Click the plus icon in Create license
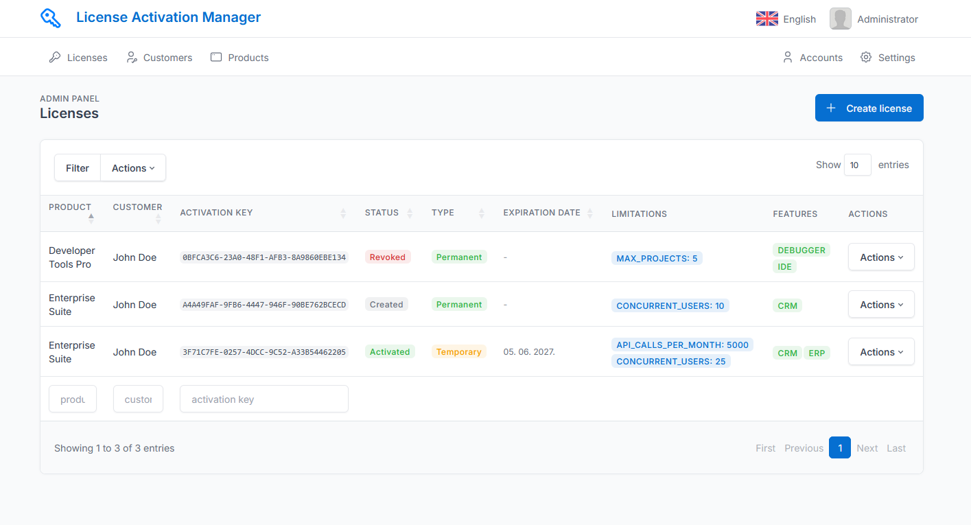 [831, 108]
